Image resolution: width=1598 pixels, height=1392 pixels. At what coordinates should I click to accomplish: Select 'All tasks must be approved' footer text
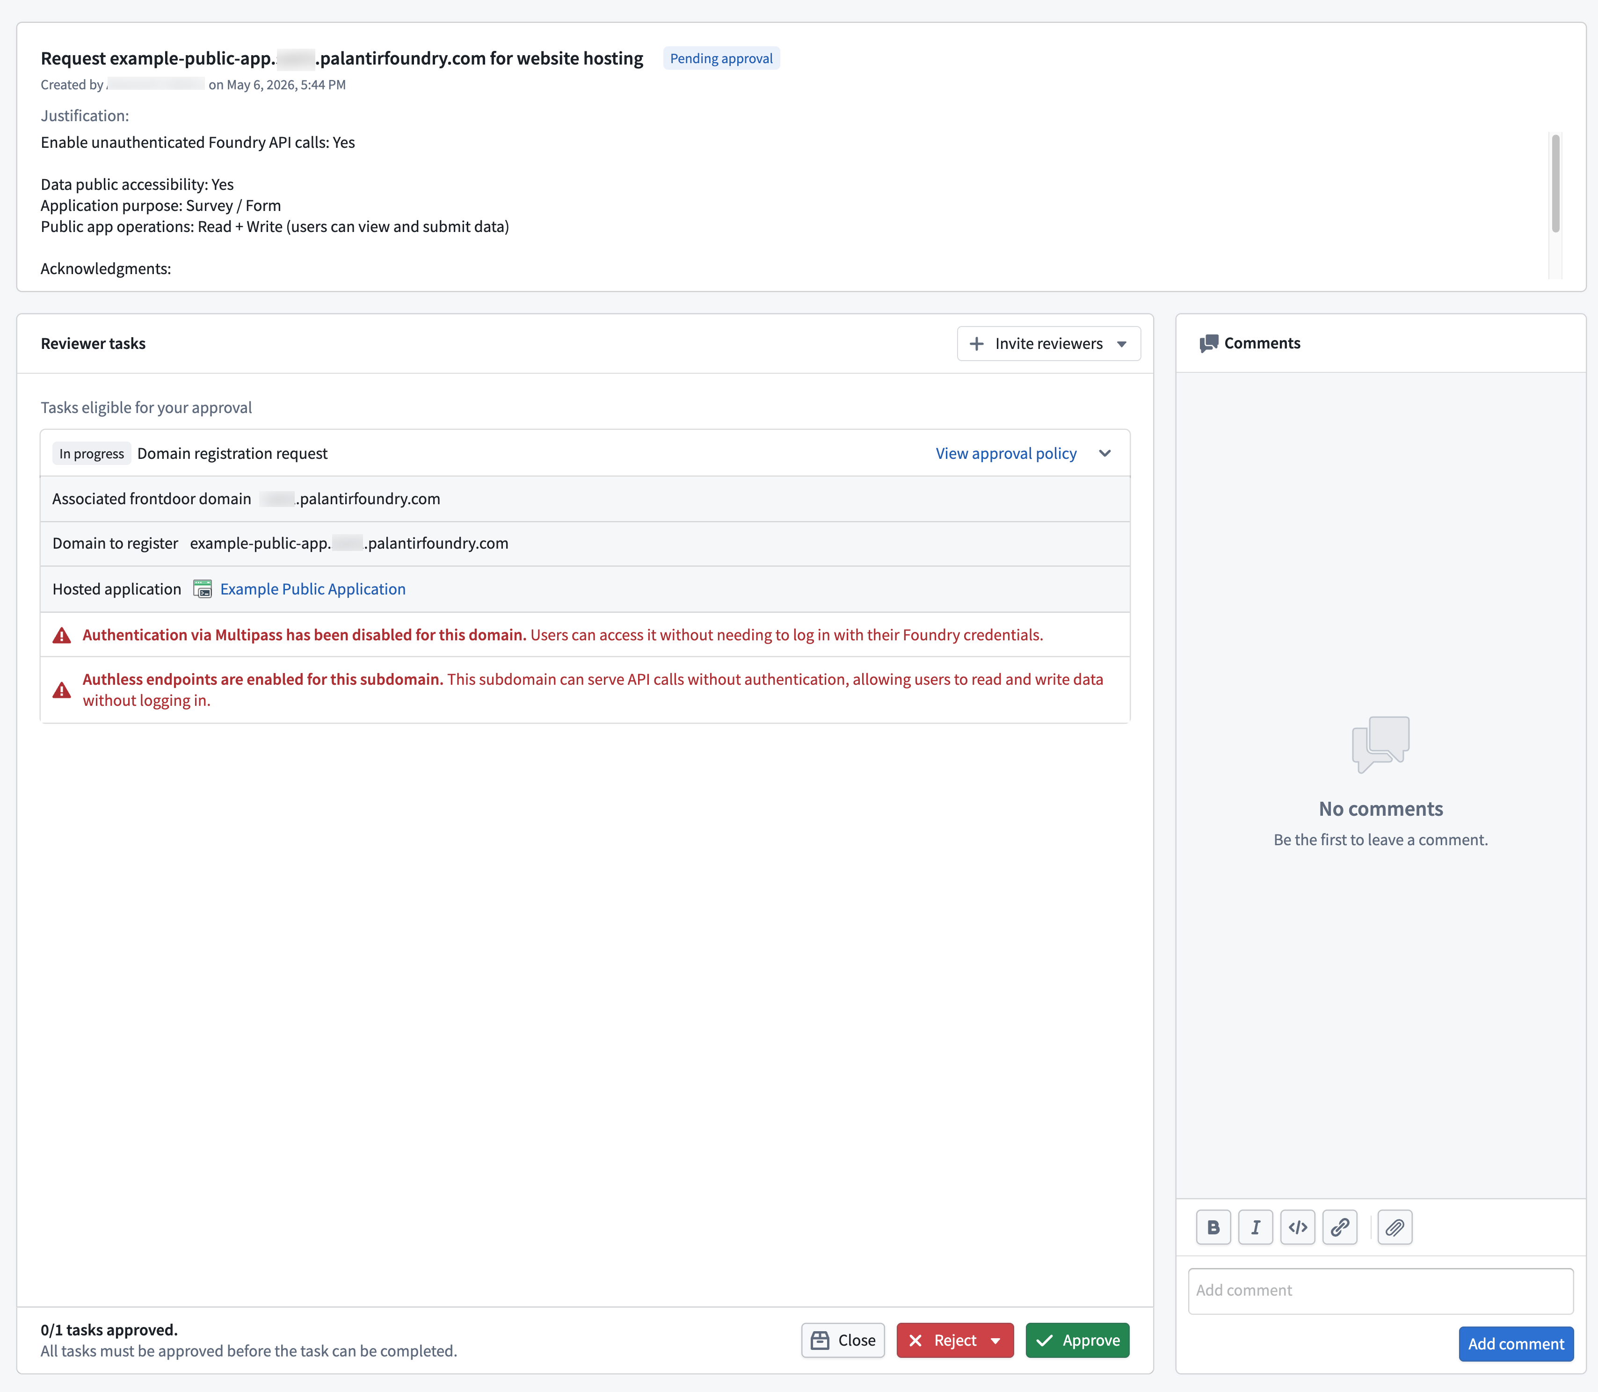(248, 1351)
